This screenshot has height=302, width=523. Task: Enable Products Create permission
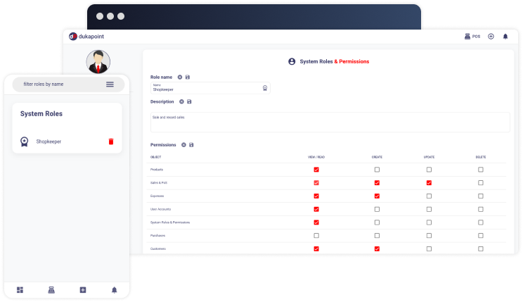coord(377,170)
